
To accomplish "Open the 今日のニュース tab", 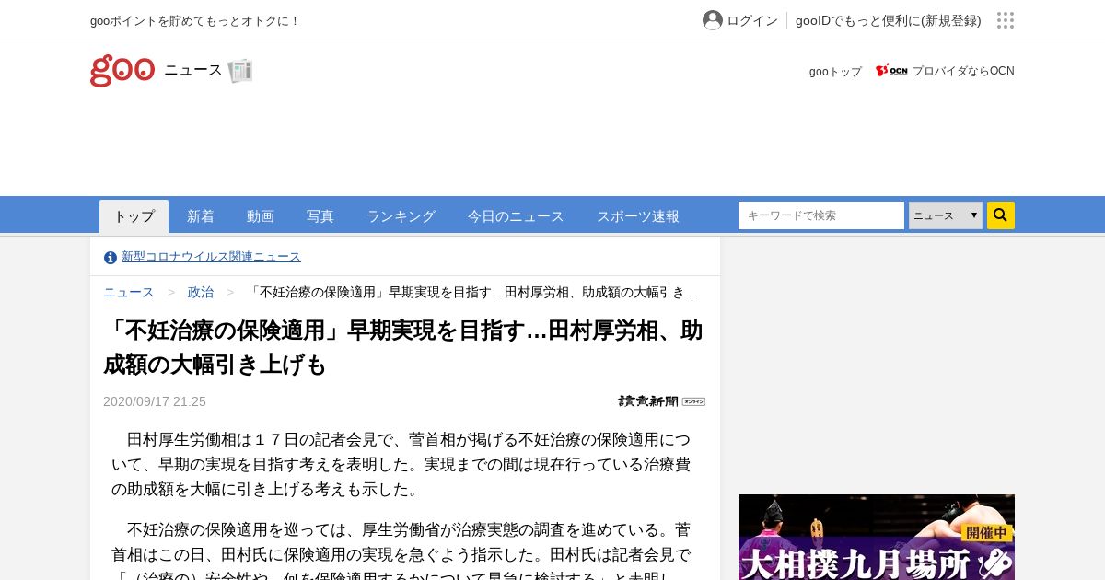I will (x=516, y=216).
